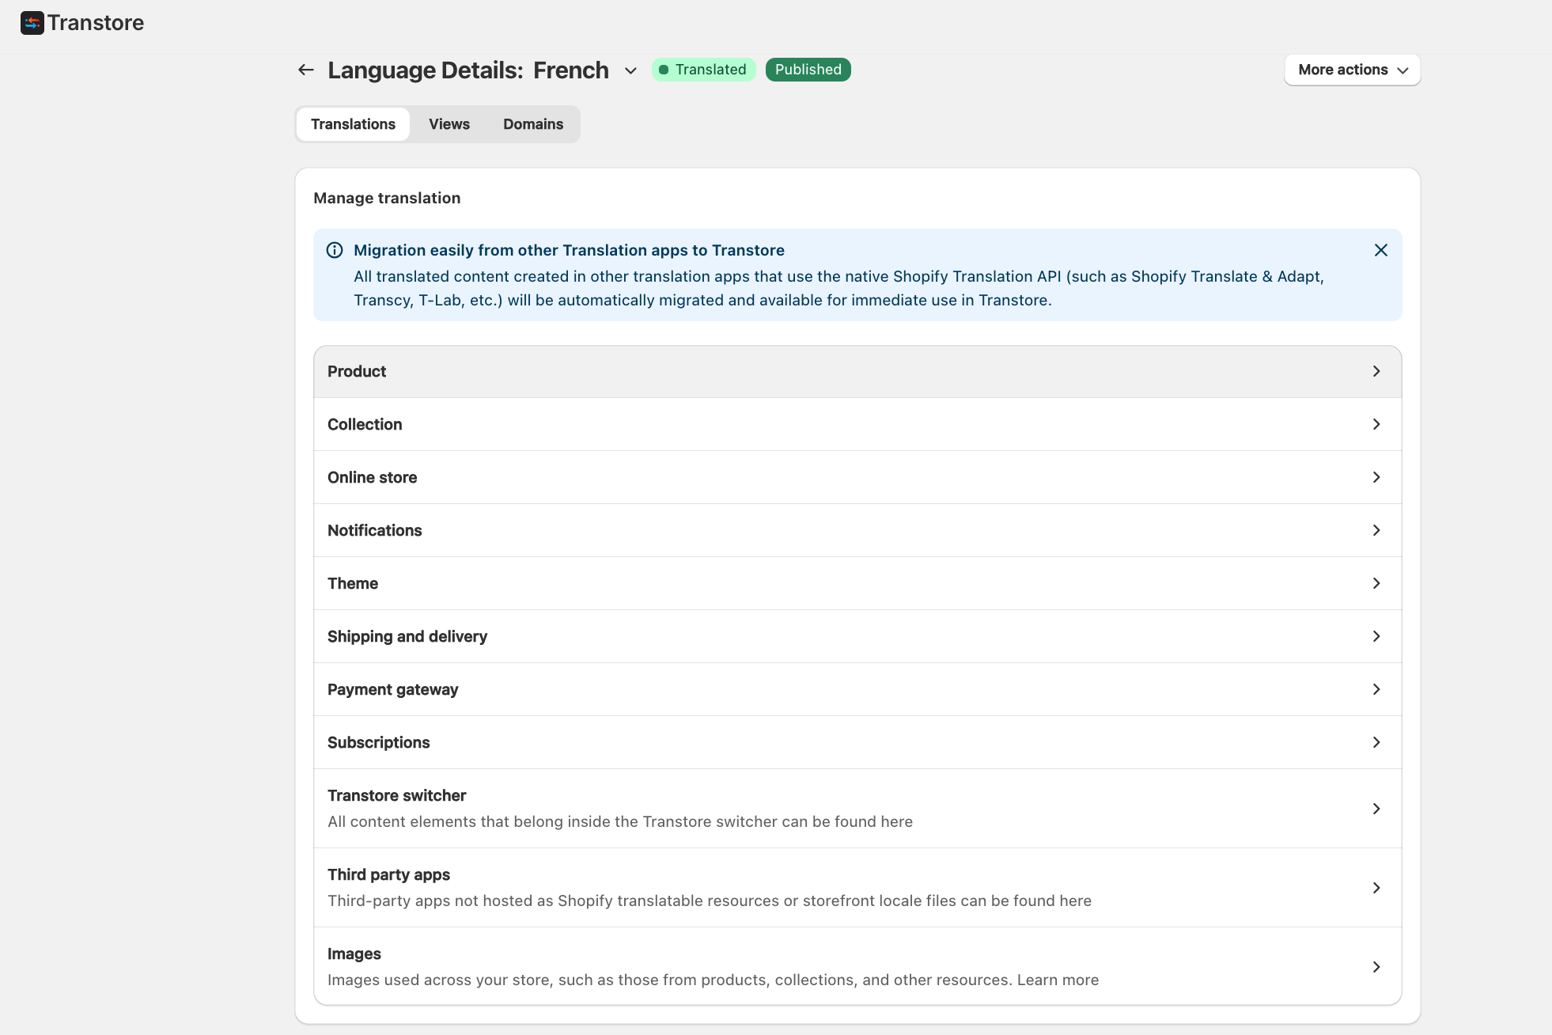Click the info icon in migration banner
Image resolution: width=1552 pixels, height=1035 pixels.
pos(335,250)
